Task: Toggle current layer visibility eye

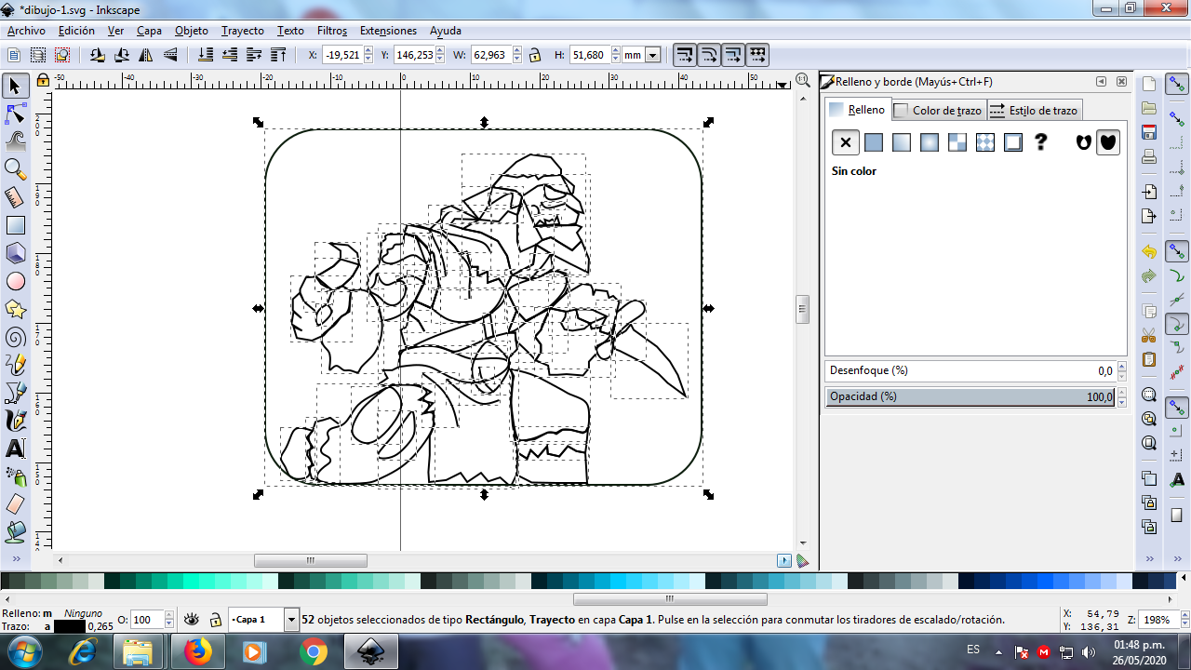Action: [193, 619]
